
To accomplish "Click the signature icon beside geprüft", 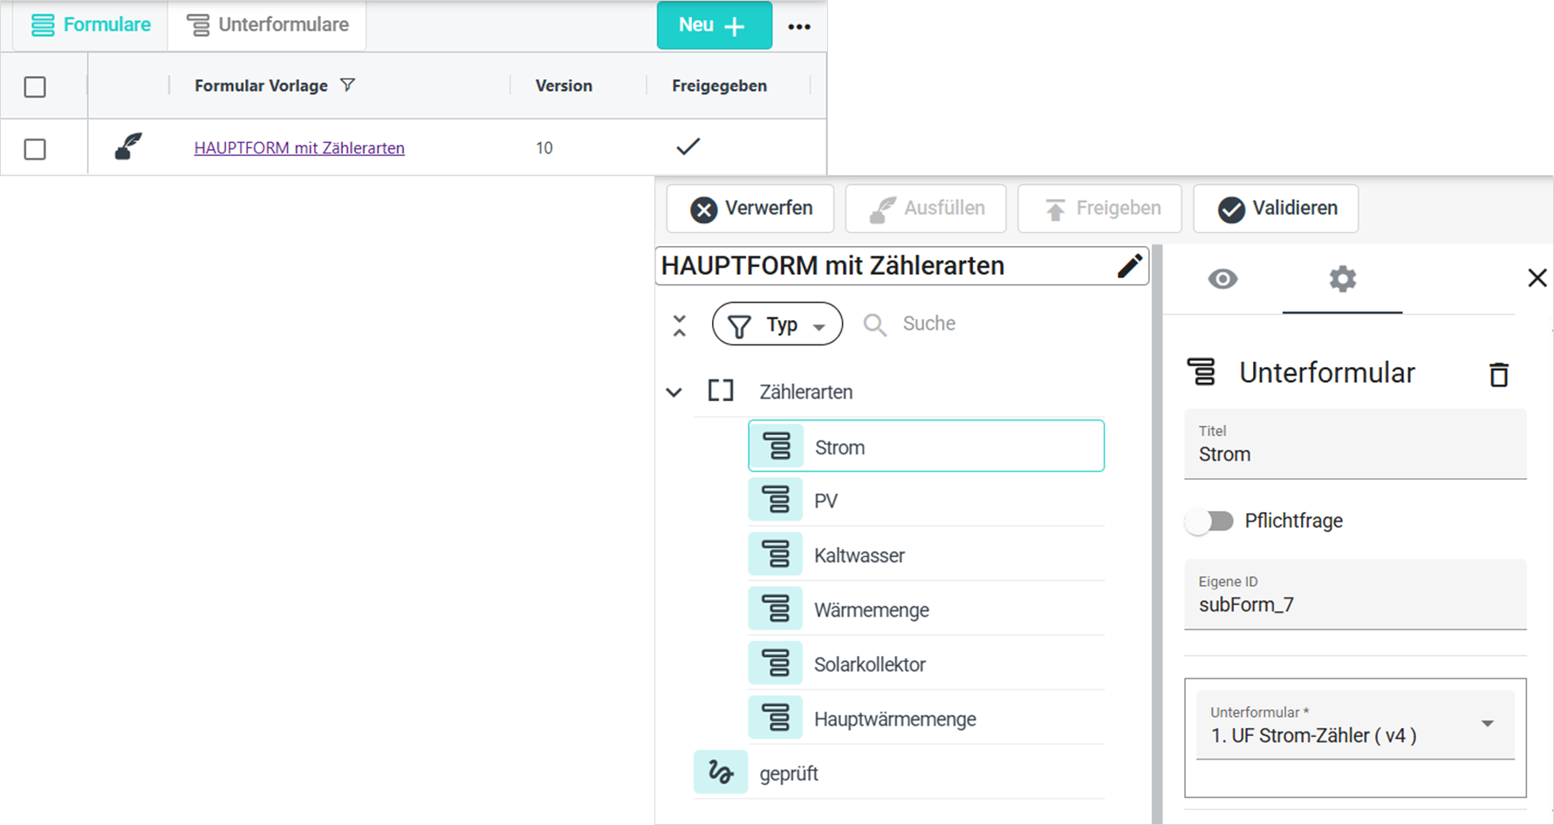I will pyautogui.click(x=721, y=772).
